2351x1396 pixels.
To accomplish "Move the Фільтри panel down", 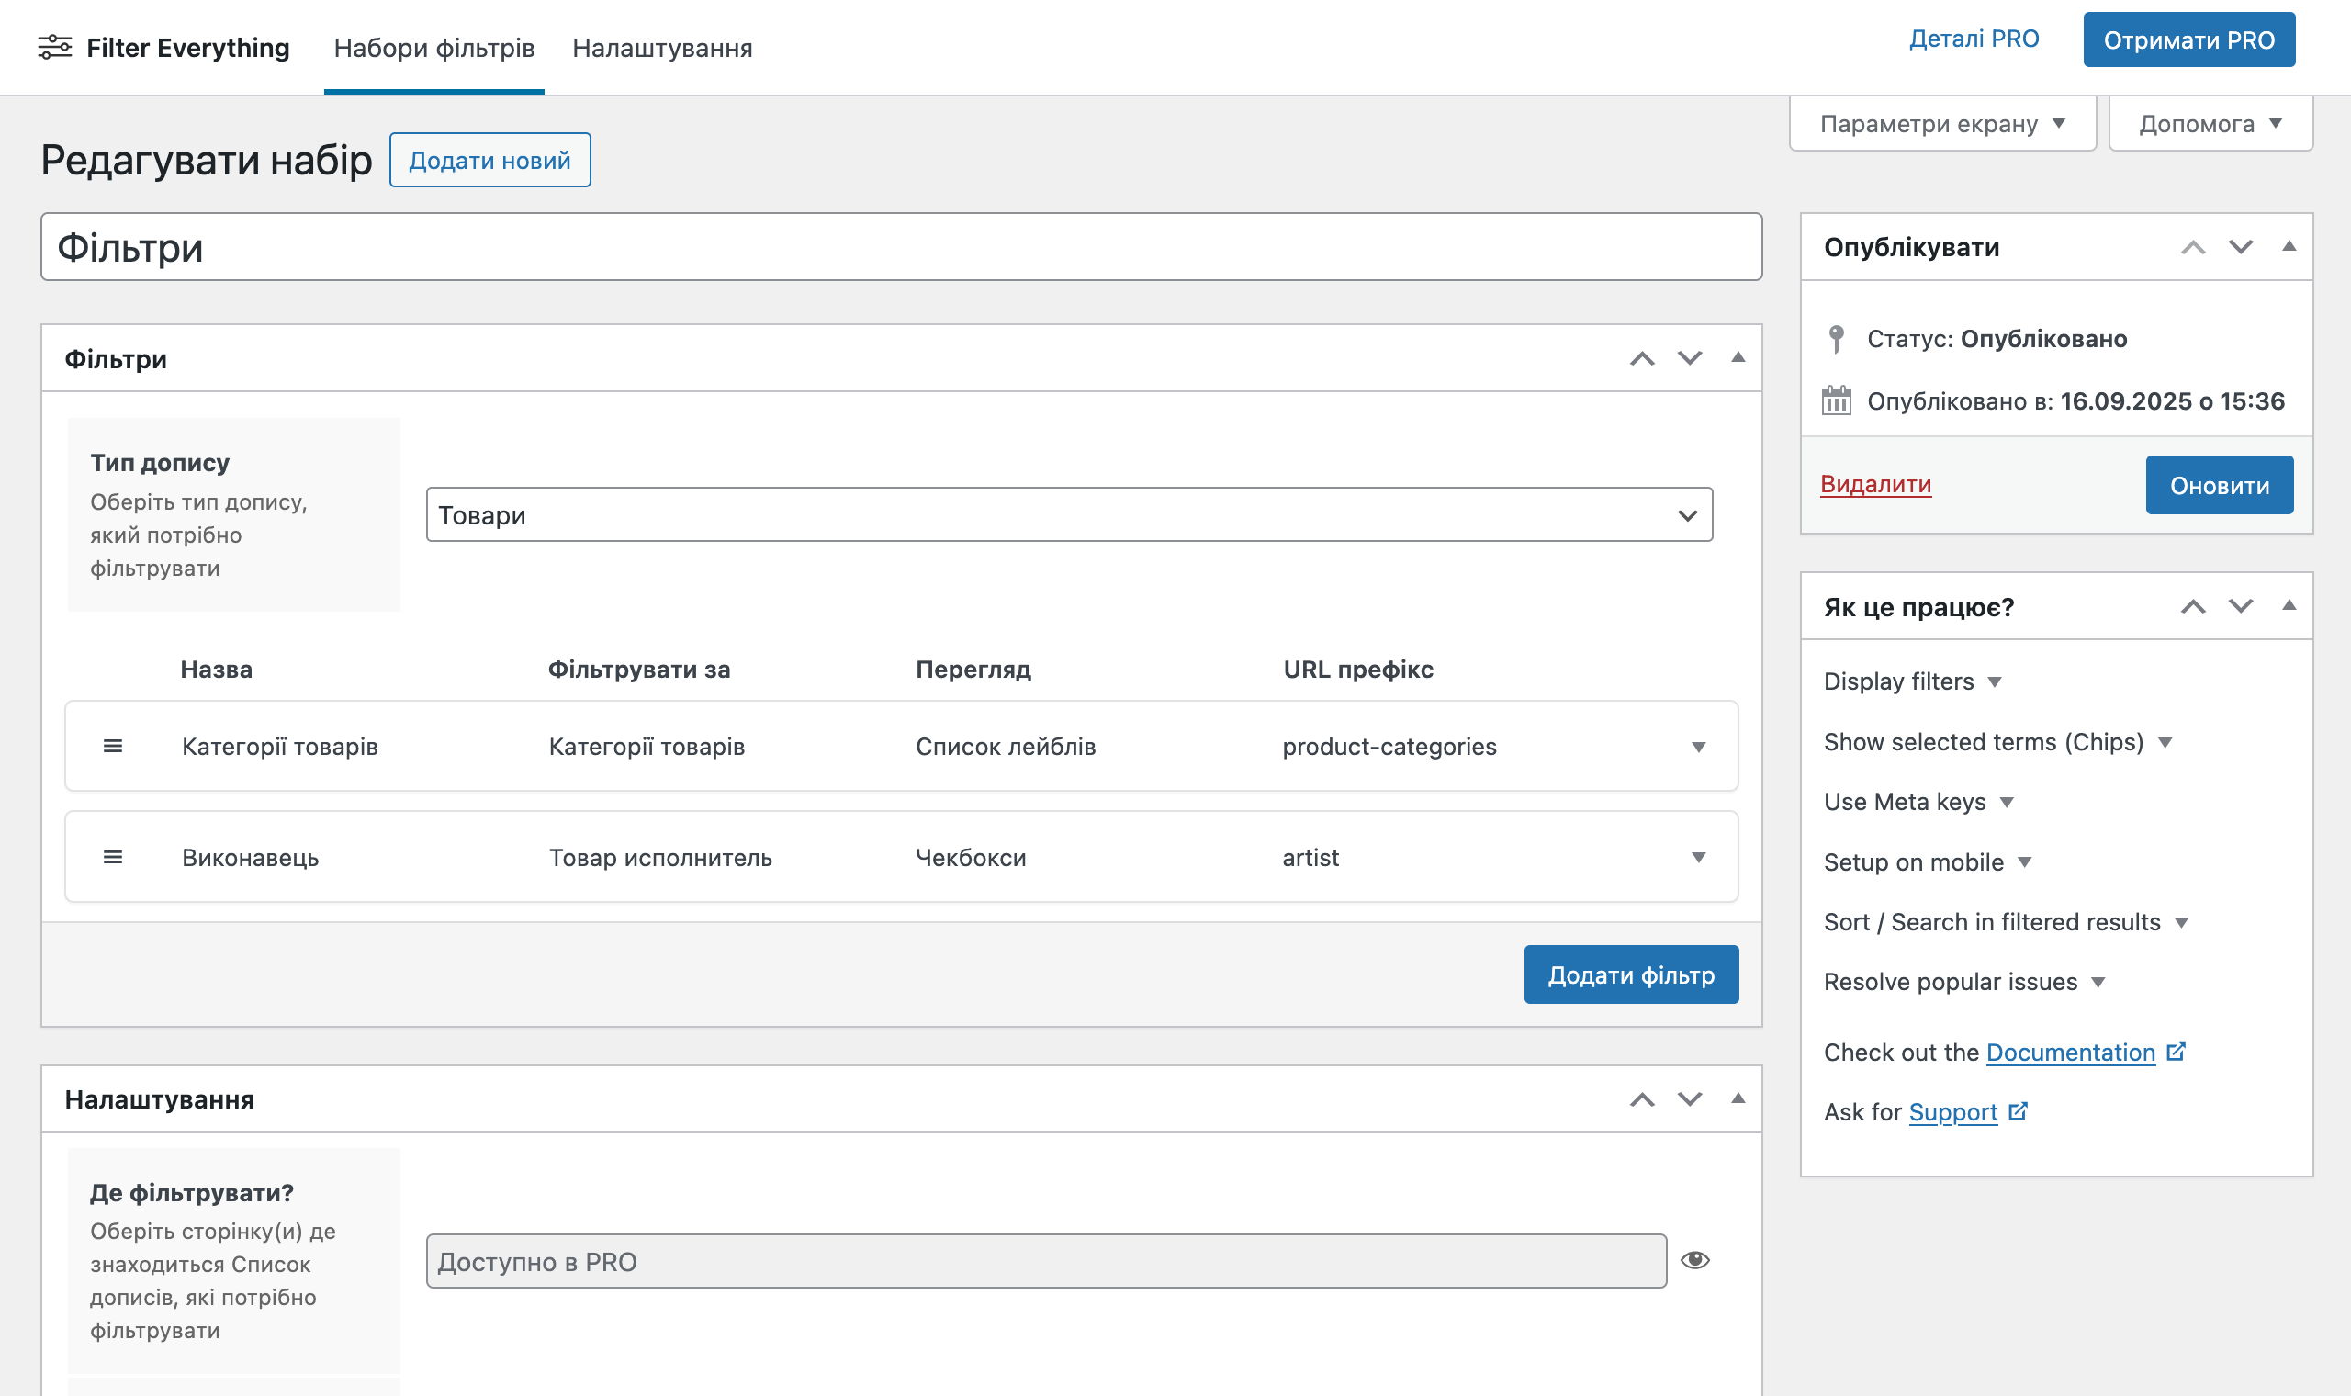I will pos(1690,358).
